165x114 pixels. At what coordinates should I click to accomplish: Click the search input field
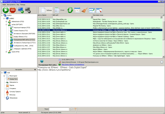point(59,109)
